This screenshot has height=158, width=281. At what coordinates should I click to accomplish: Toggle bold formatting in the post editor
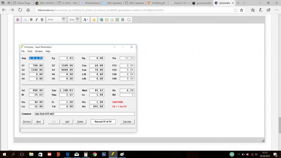point(31,20)
